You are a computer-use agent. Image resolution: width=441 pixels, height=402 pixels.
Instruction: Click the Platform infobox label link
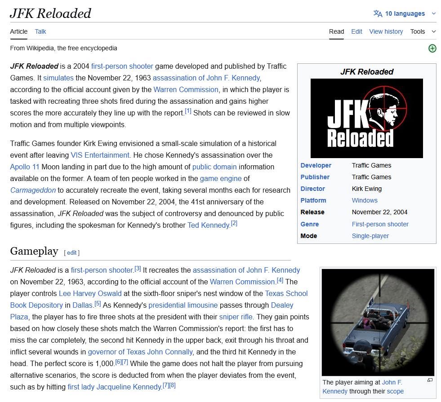tap(313, 200)
